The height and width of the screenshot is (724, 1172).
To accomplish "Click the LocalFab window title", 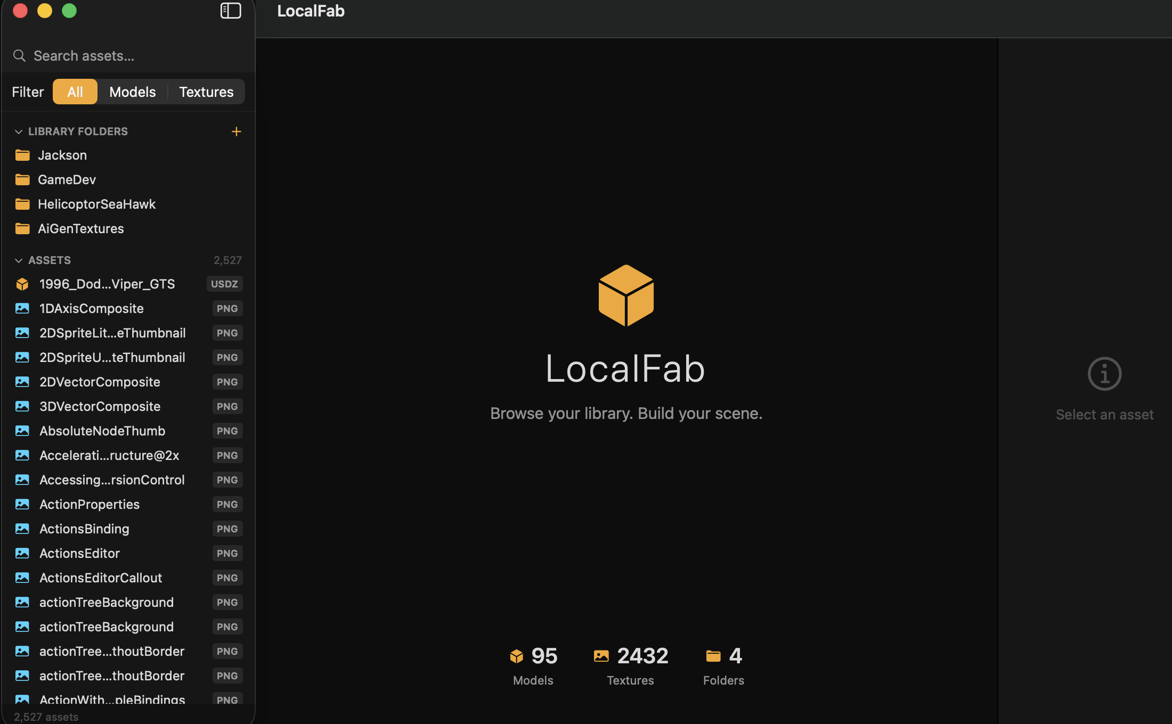I will (311, 11).
